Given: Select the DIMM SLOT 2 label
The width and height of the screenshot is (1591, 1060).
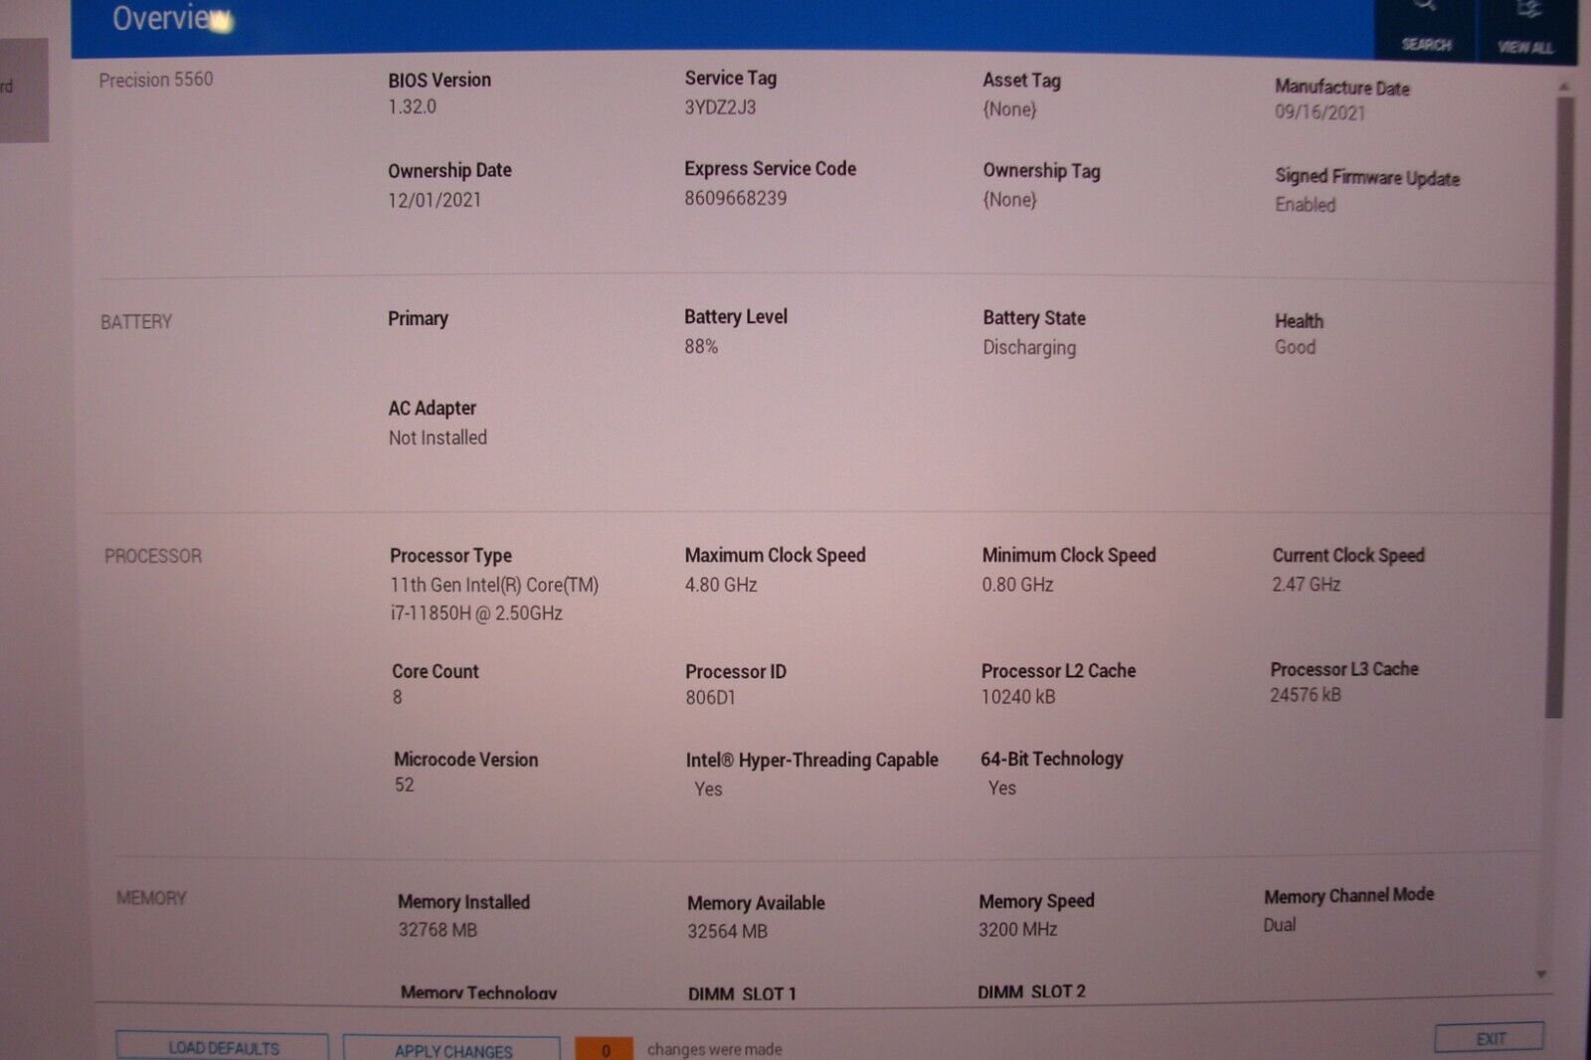Looking at the screenshot, I should [1031, 991].
